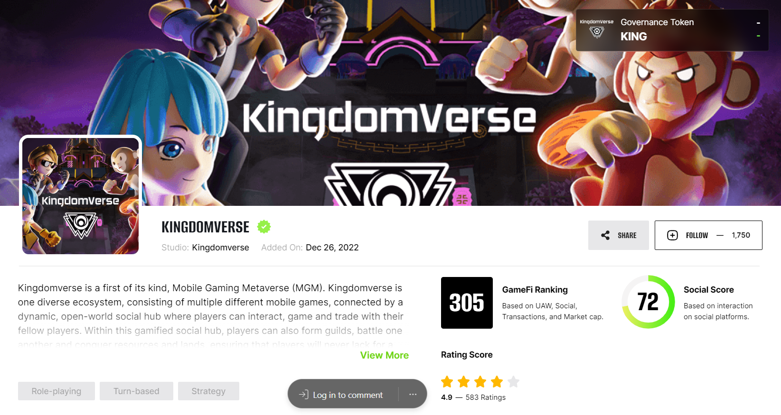Click the share network icon
781x415 pixels.
pos(605,235)
